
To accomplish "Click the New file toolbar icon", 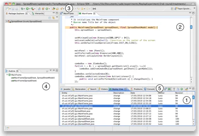I will click(8, 9).
